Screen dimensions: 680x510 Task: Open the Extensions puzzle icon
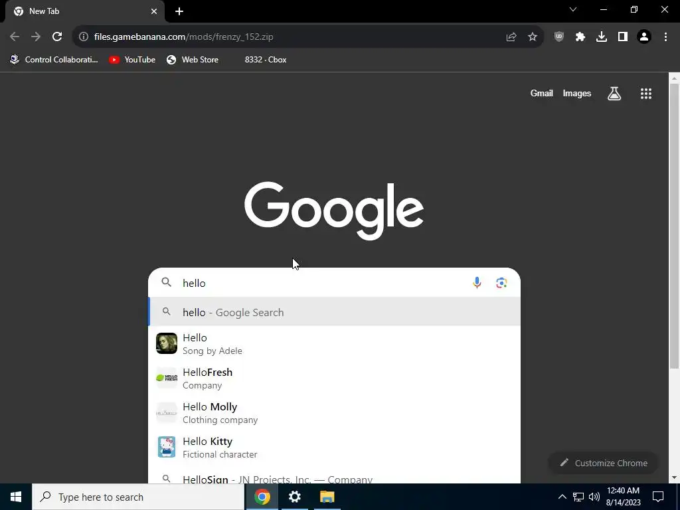tap(580, 37)
